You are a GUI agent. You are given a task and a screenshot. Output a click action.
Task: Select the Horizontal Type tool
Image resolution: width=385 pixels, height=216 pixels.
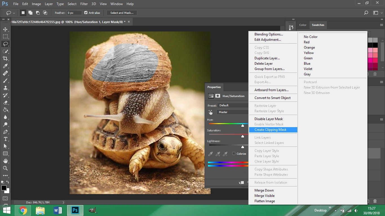[5, 139]
